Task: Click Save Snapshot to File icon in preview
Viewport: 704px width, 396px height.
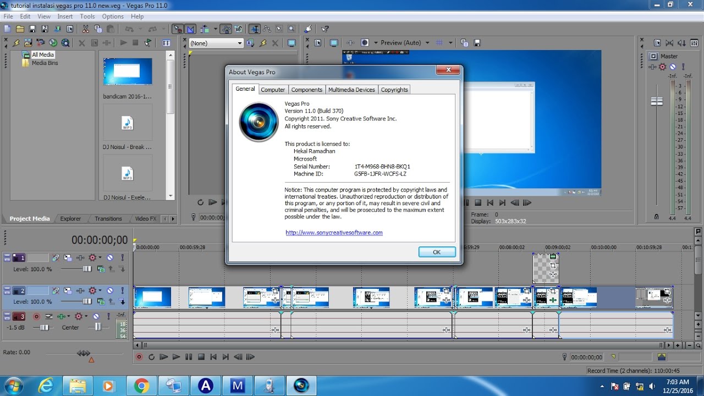Action: tap(477, 42)
